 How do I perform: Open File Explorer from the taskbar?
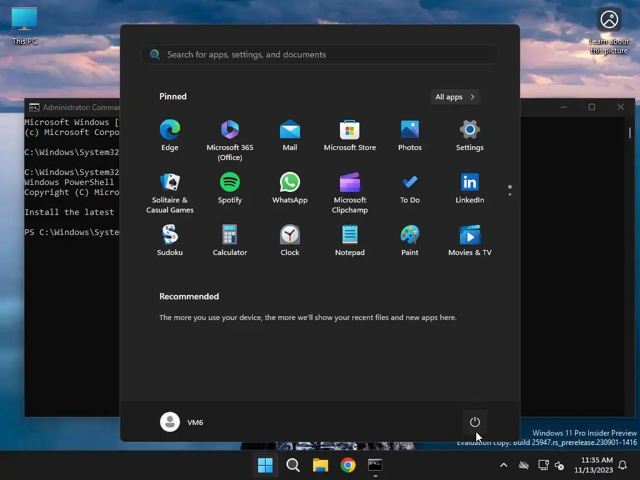321,465
